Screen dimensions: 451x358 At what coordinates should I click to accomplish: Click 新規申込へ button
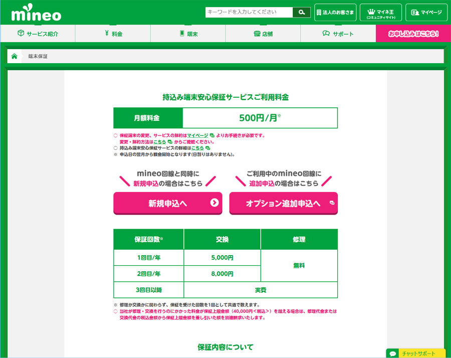coord(168,203)
